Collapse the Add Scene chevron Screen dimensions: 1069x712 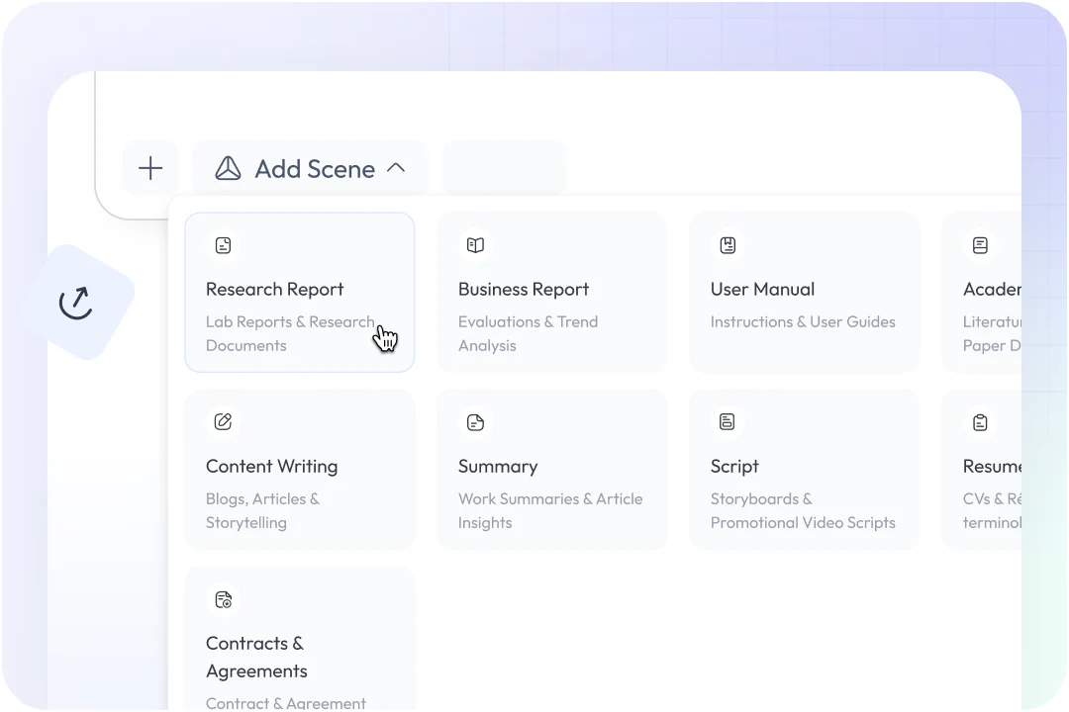point(396,168)
